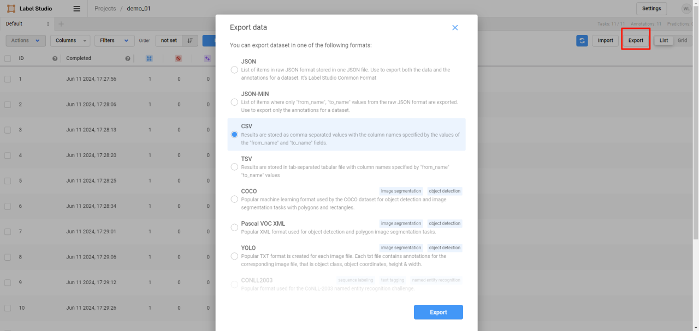
Task: Tick the select-all checkbox in table header
Action: 8,58
